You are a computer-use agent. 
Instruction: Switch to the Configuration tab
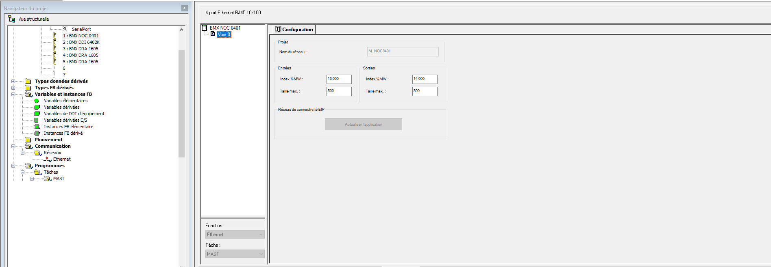[294, 30]
